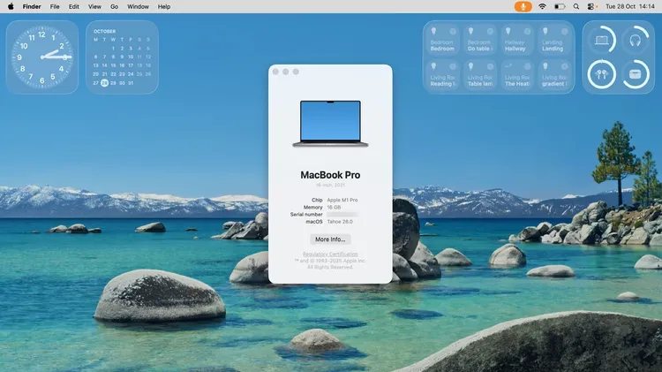Open the Apple menu

(x=11, y=6)
